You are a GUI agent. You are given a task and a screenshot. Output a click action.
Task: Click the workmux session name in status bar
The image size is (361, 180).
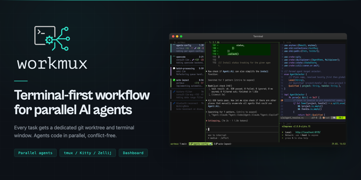tap(174, 144)
